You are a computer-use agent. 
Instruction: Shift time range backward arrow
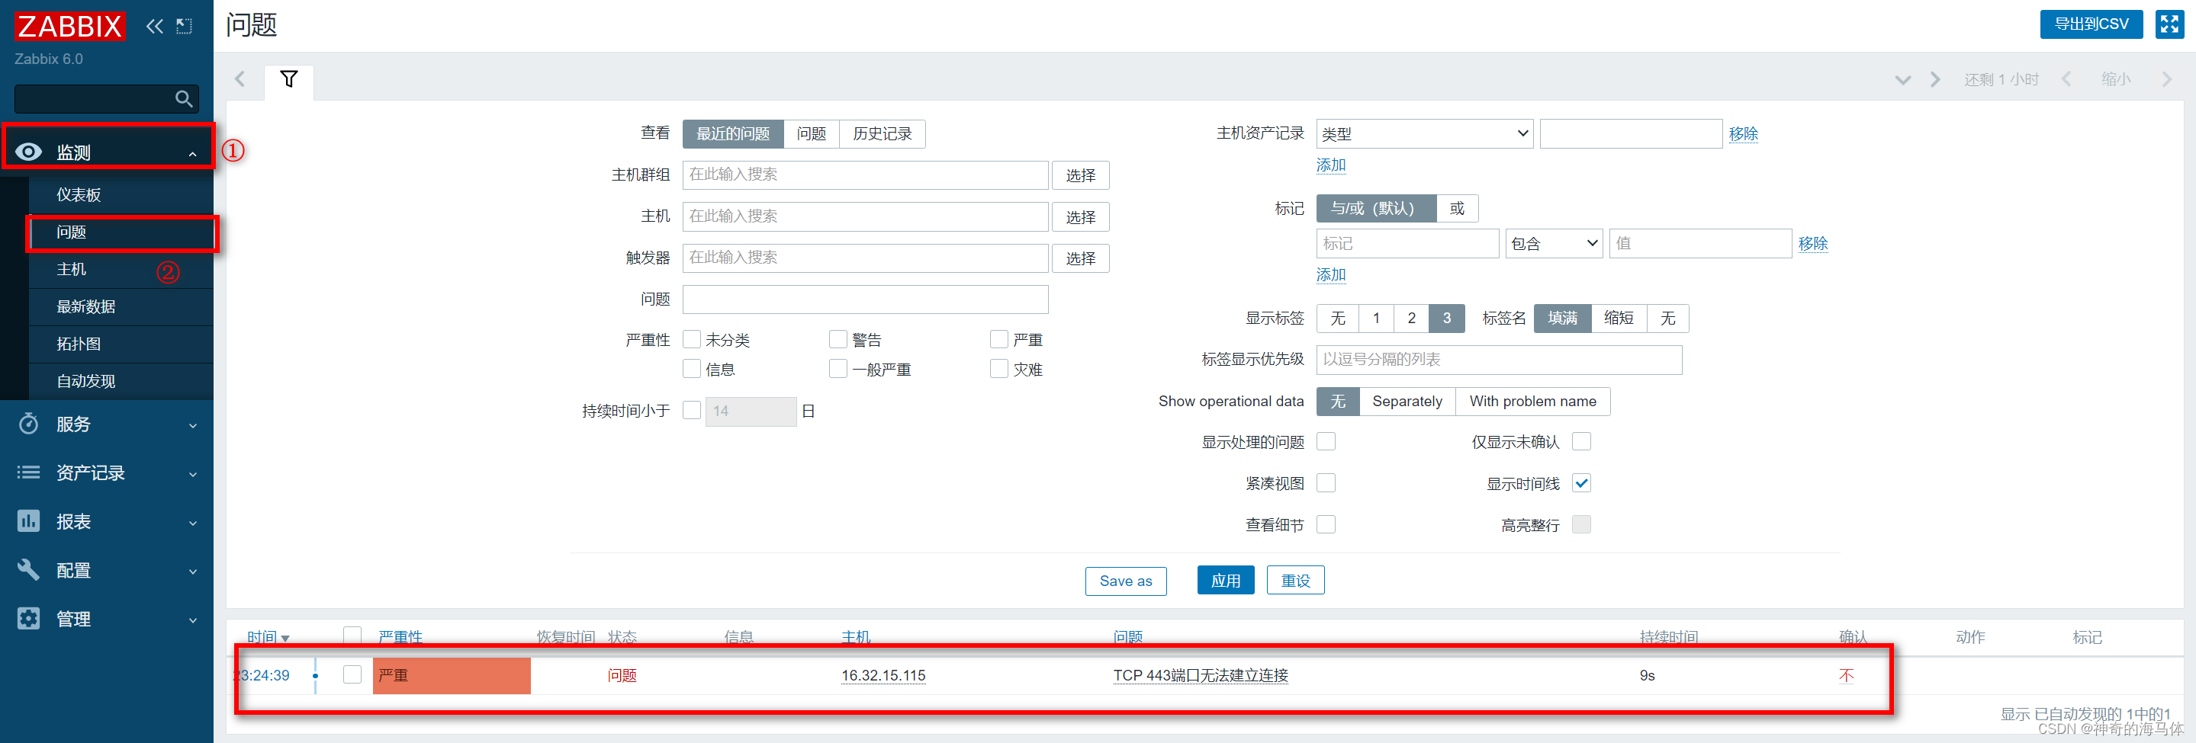coord(2066,79)
